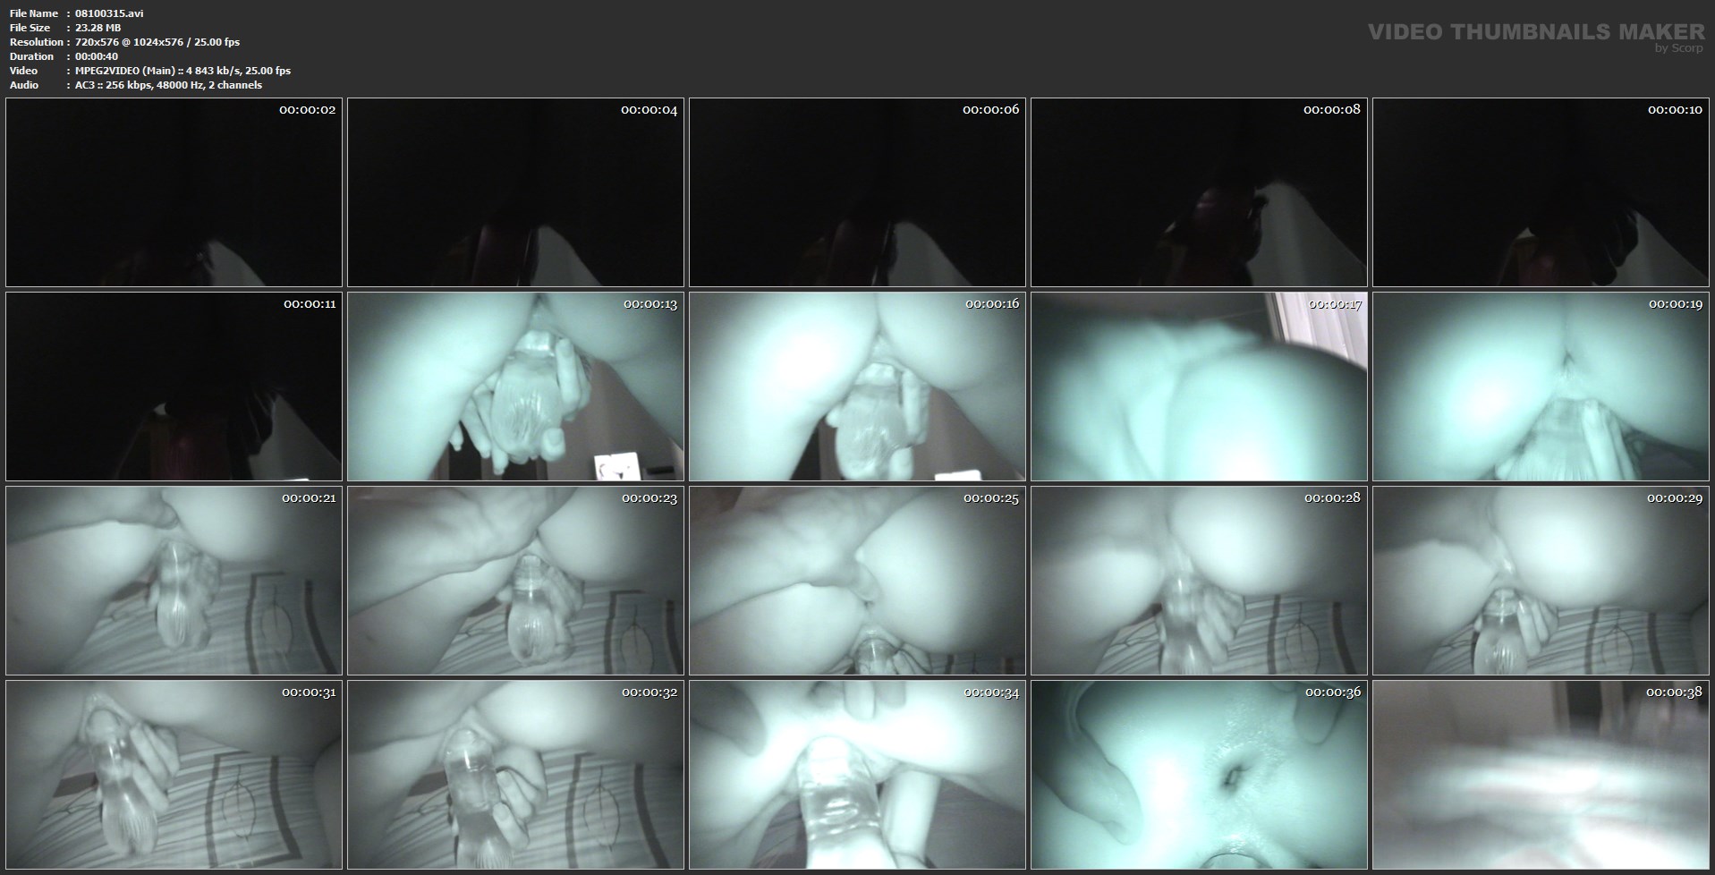This screenshot has width=1715, height=875.
Task: Click the "by Scorp" credit text
Action: click(1678, 48)
